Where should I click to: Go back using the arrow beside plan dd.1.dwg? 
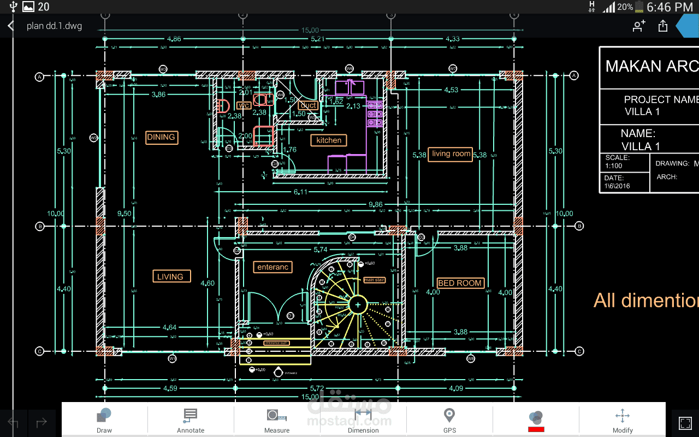10,26
